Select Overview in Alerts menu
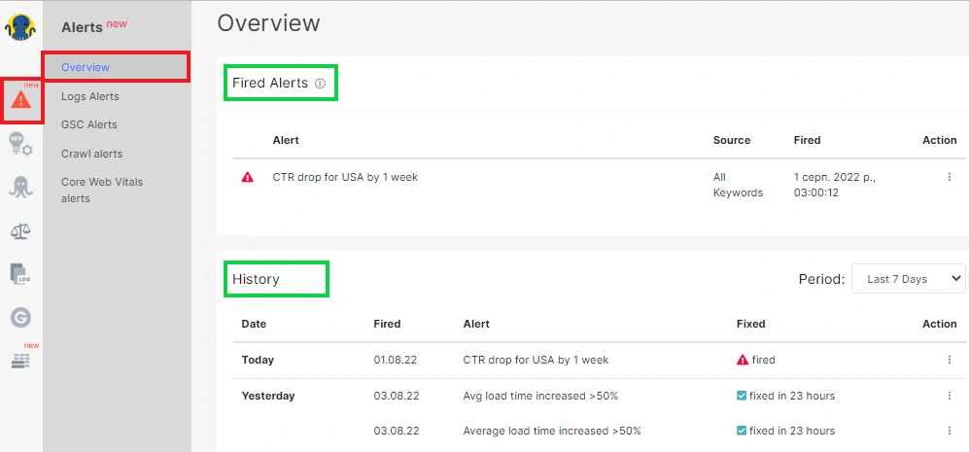 (86, 67)
